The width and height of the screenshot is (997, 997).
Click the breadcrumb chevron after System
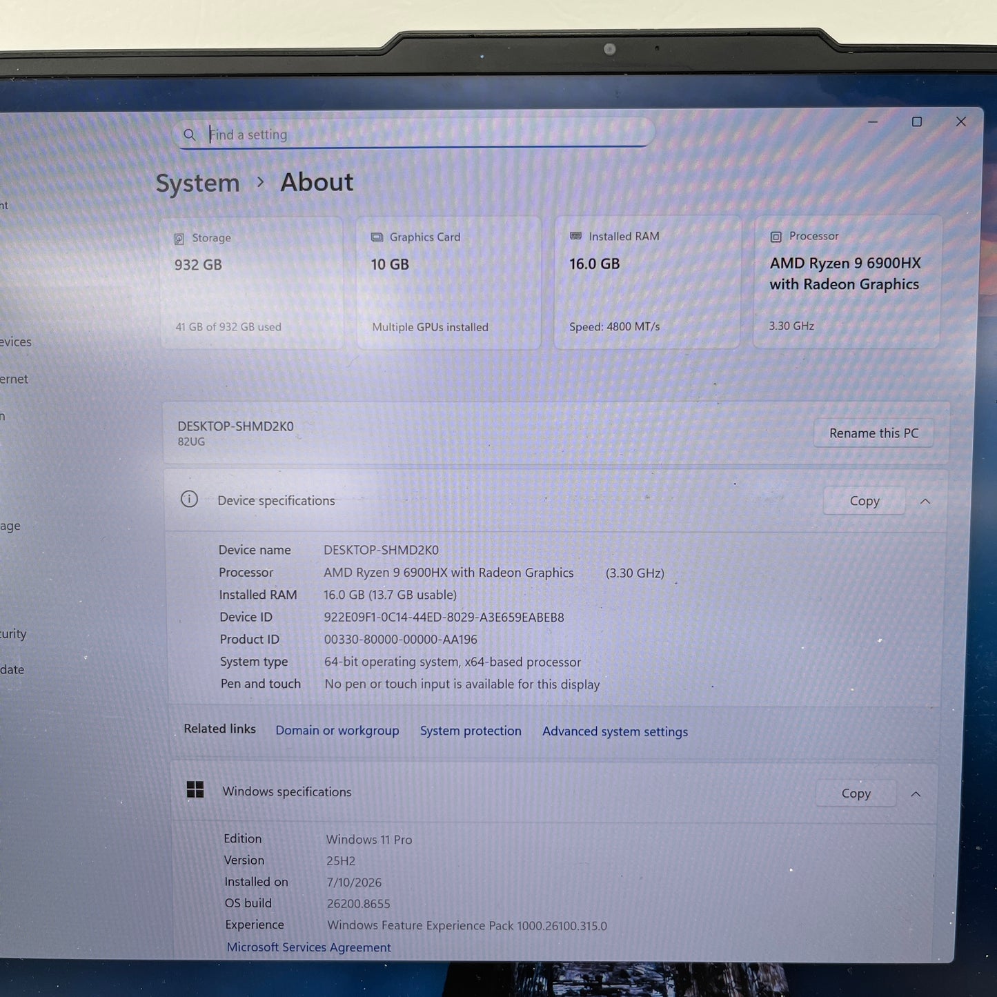(x=260, y=182)
